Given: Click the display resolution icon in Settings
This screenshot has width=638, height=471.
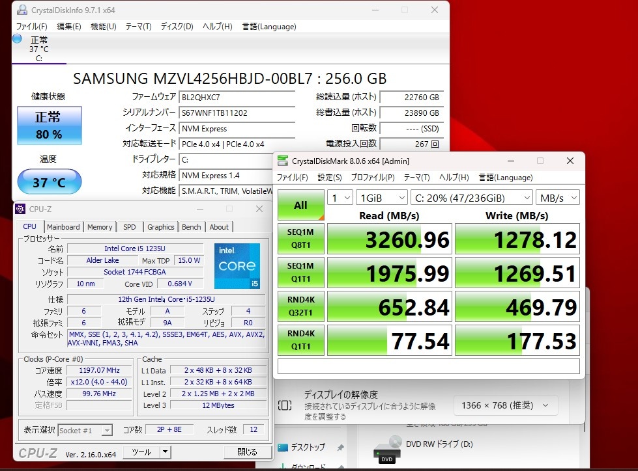Looking at the screenshot, I should click(285, 405).
